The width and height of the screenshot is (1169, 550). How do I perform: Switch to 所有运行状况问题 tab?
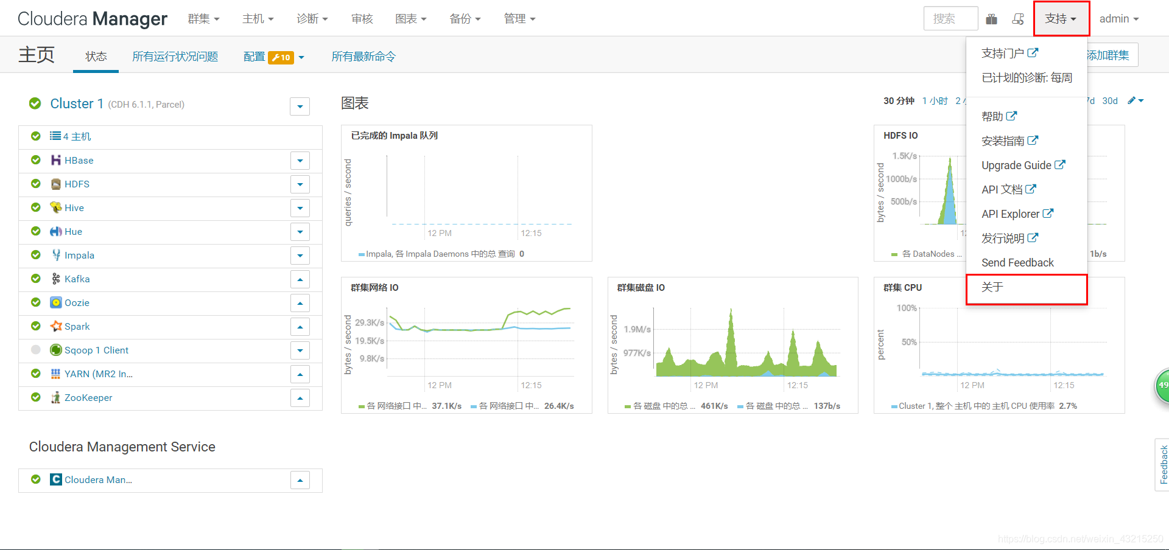175,57
